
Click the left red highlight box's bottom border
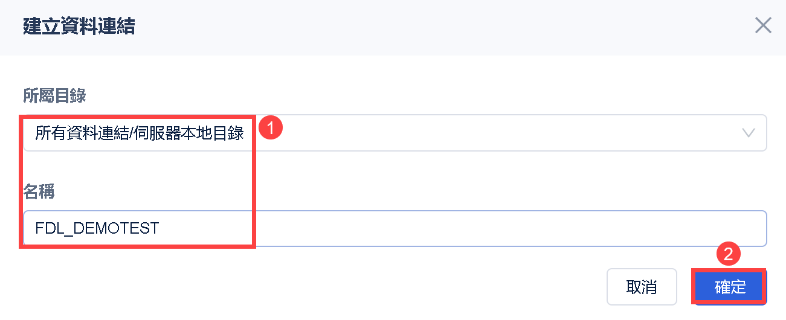click(x=138, y=246)
